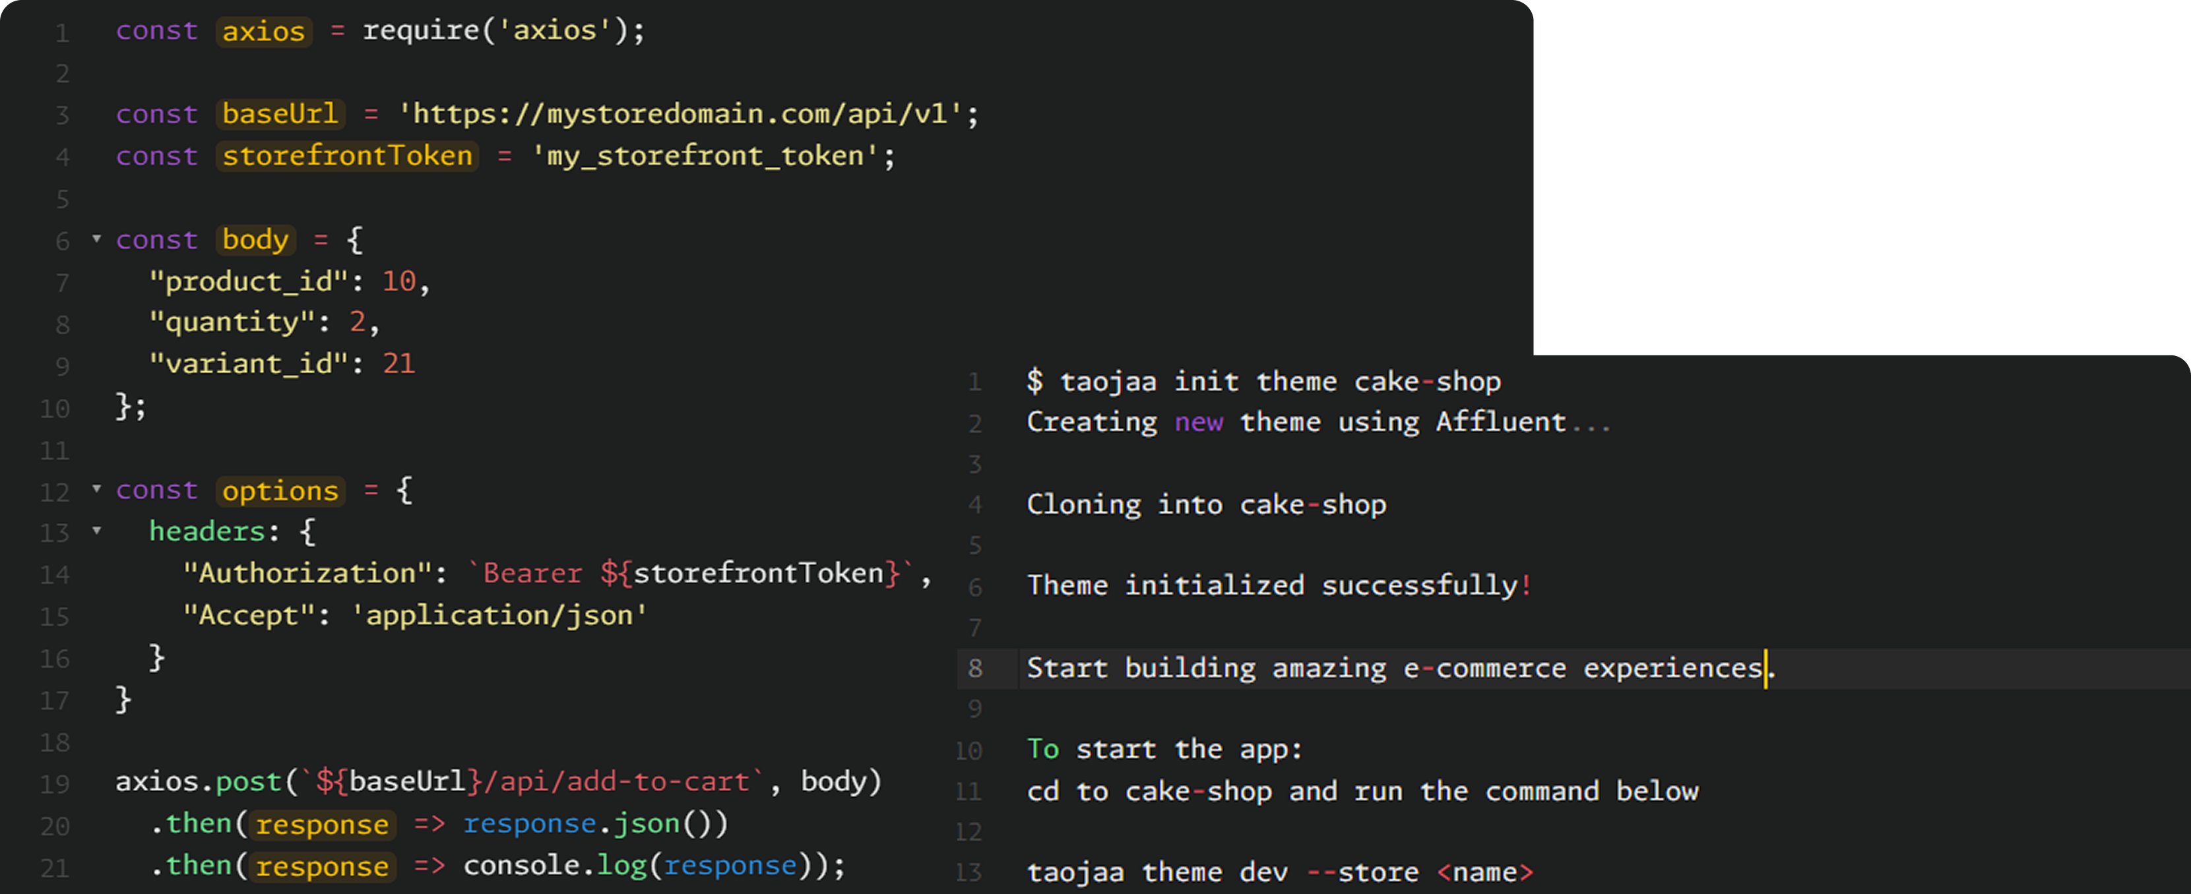Select the --store flag on terminal line 13
The image size is (2191, 894).
click(1365, 871)
